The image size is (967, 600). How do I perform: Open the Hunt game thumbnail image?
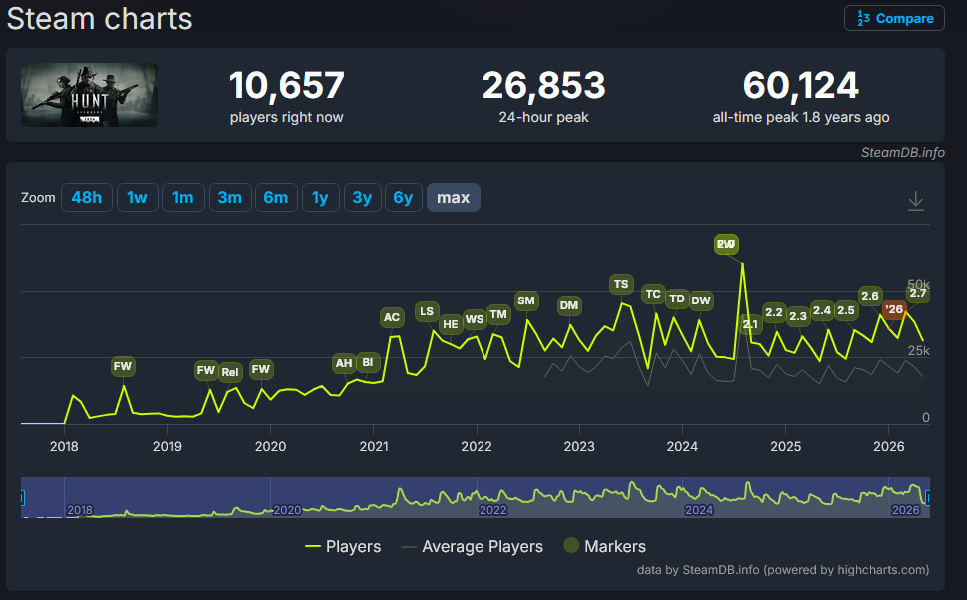[90, 95]
